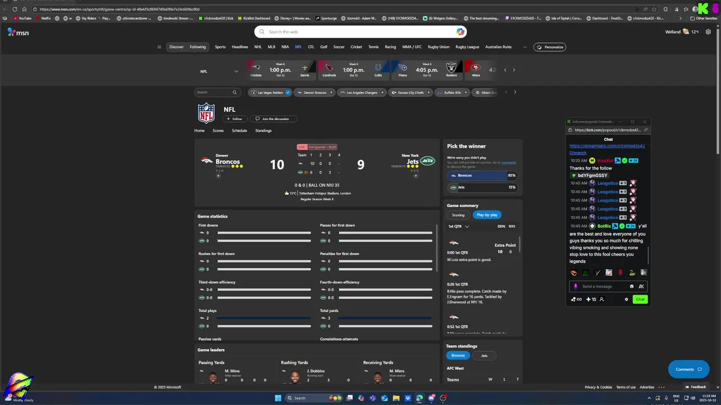Click the Total yards Broncos stat bar
Screen dimensions: 721x405
click(x=385, y=318)
